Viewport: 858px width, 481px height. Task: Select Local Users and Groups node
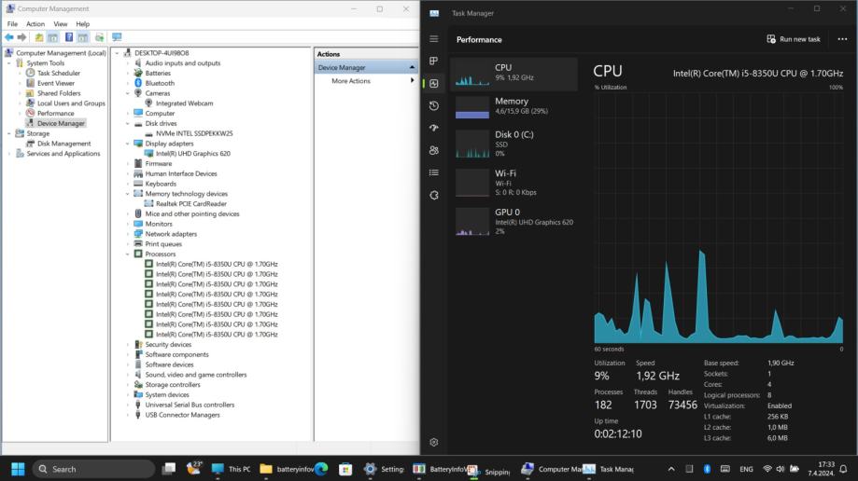(x=71, y=103)
